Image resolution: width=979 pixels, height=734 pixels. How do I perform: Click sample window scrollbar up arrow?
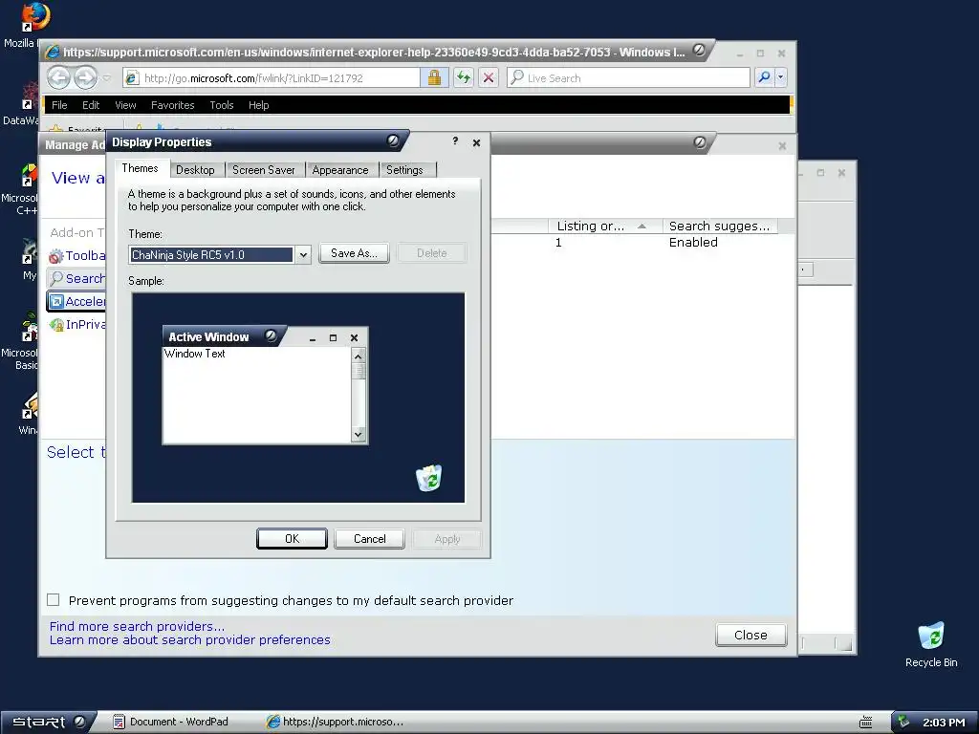(x=358, y=356)
